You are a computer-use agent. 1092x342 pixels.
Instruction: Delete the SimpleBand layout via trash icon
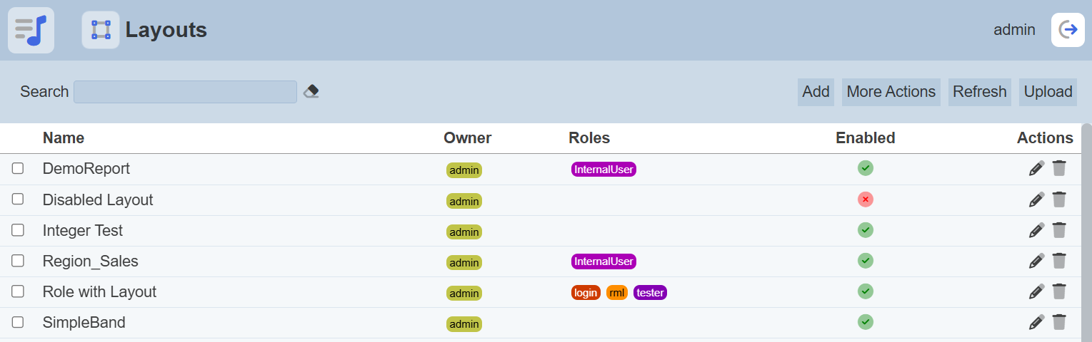coord(1059,322)
